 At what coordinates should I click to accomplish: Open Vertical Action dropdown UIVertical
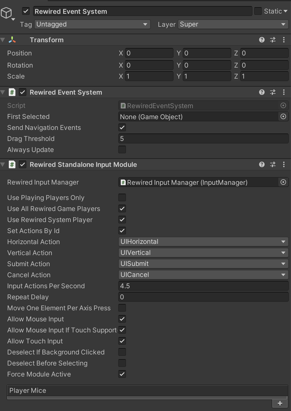coord(203,253)
